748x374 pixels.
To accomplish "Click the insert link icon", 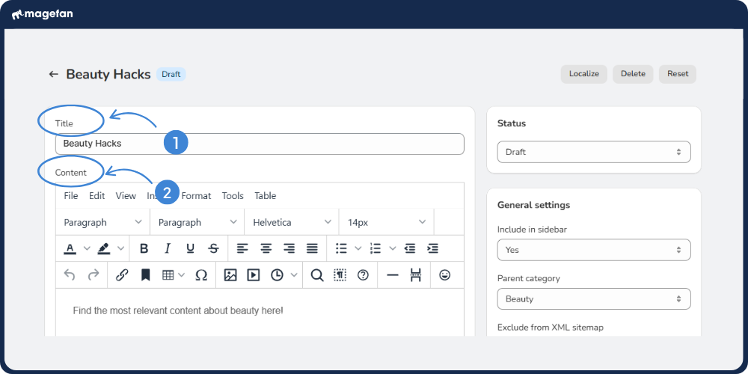I will click(122, 275).
